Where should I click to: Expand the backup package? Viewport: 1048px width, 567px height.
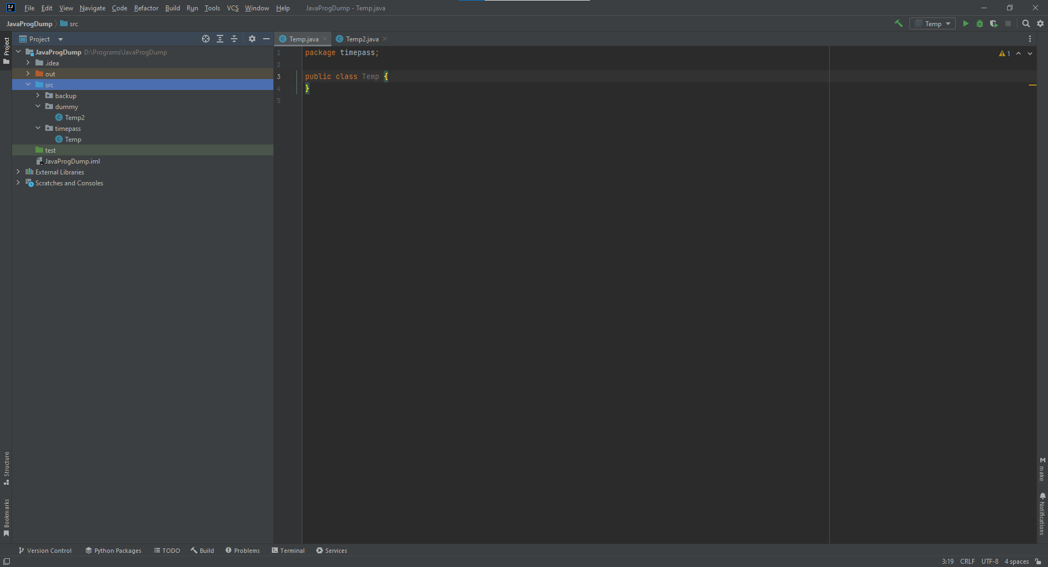point(38,95)
